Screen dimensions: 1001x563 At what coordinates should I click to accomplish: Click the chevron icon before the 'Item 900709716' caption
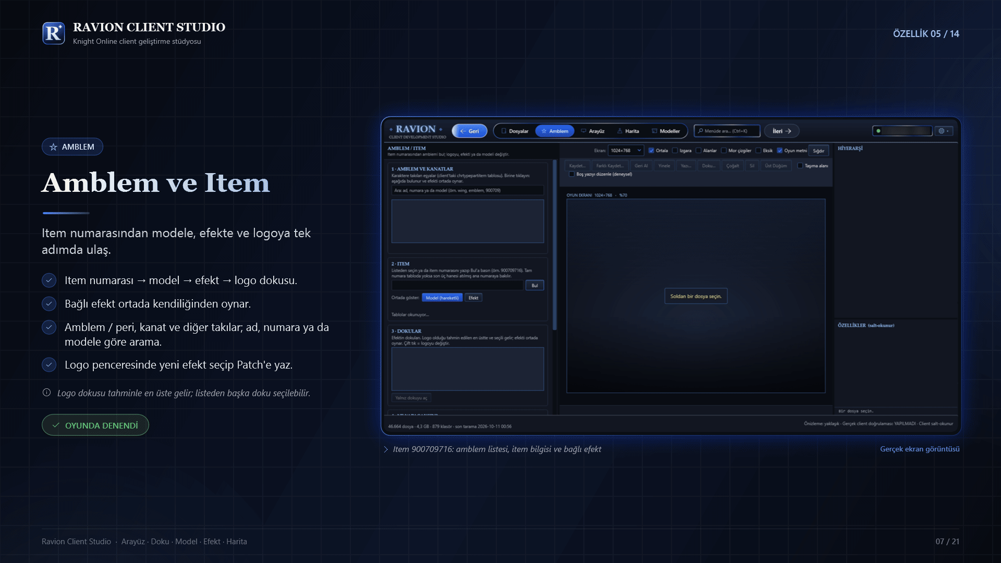pos(386,449)
